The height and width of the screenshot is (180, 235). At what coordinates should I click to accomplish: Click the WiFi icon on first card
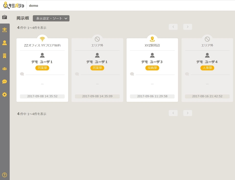(42, 39)
